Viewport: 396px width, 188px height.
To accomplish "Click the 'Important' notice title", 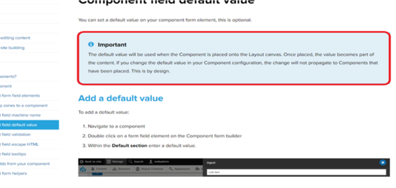I will [x=112, y=45].
